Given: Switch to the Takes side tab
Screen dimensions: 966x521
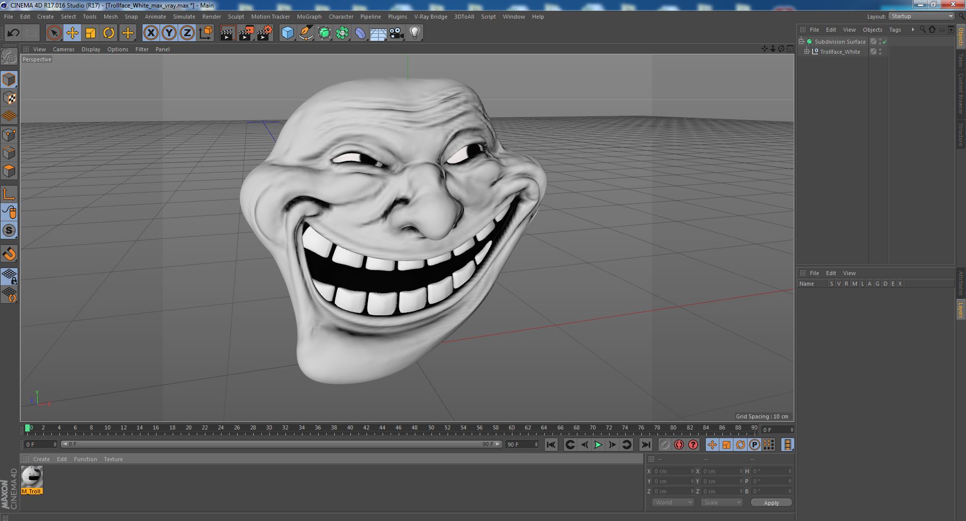Looking at the screenshot, I should click(961, 60).
